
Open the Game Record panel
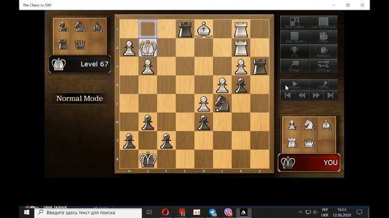point(323,23)
